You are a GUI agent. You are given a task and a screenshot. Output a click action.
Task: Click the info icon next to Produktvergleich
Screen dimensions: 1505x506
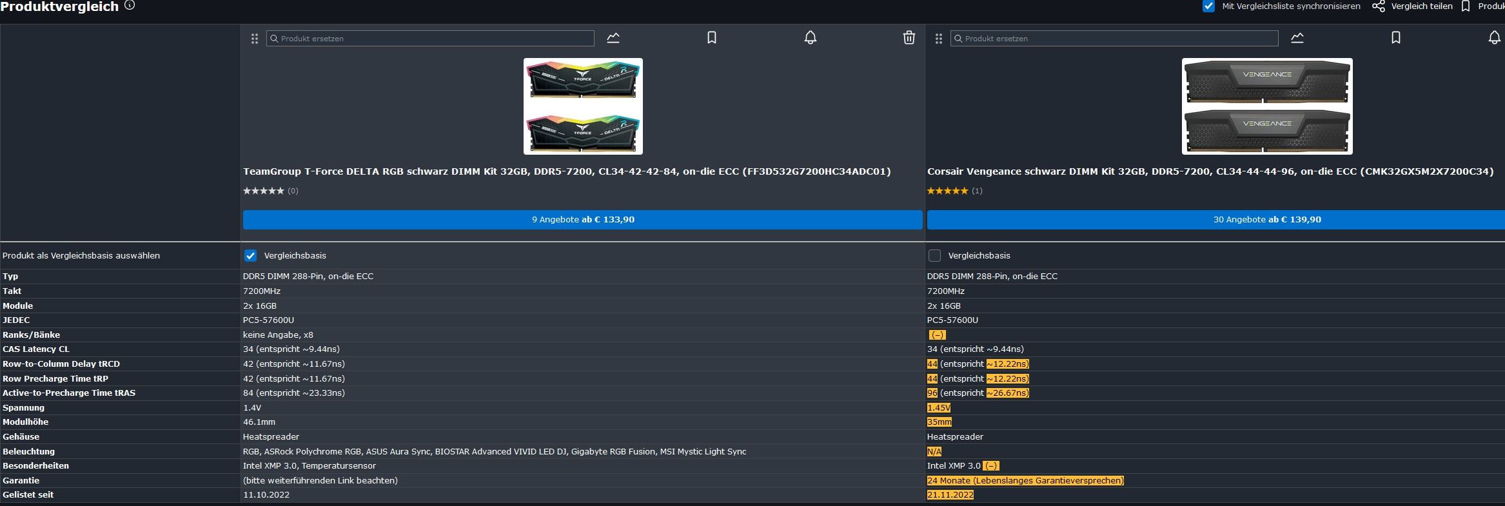(130, 5)
